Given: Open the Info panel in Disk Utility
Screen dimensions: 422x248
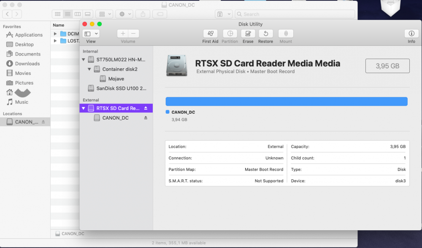Looking at the screenshot, I should pyautogui.click(x=411, y=34).
